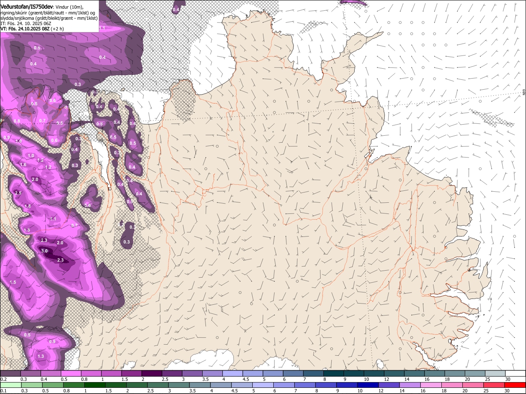Viewport: 526px width, 394px height.
Task: Click the '1.8' precipitation value on the map
Action: click(28, 206)
